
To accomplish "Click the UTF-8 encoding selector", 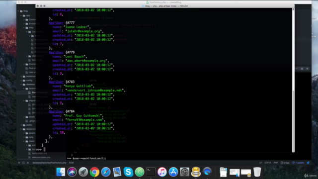I will (268, 163).
